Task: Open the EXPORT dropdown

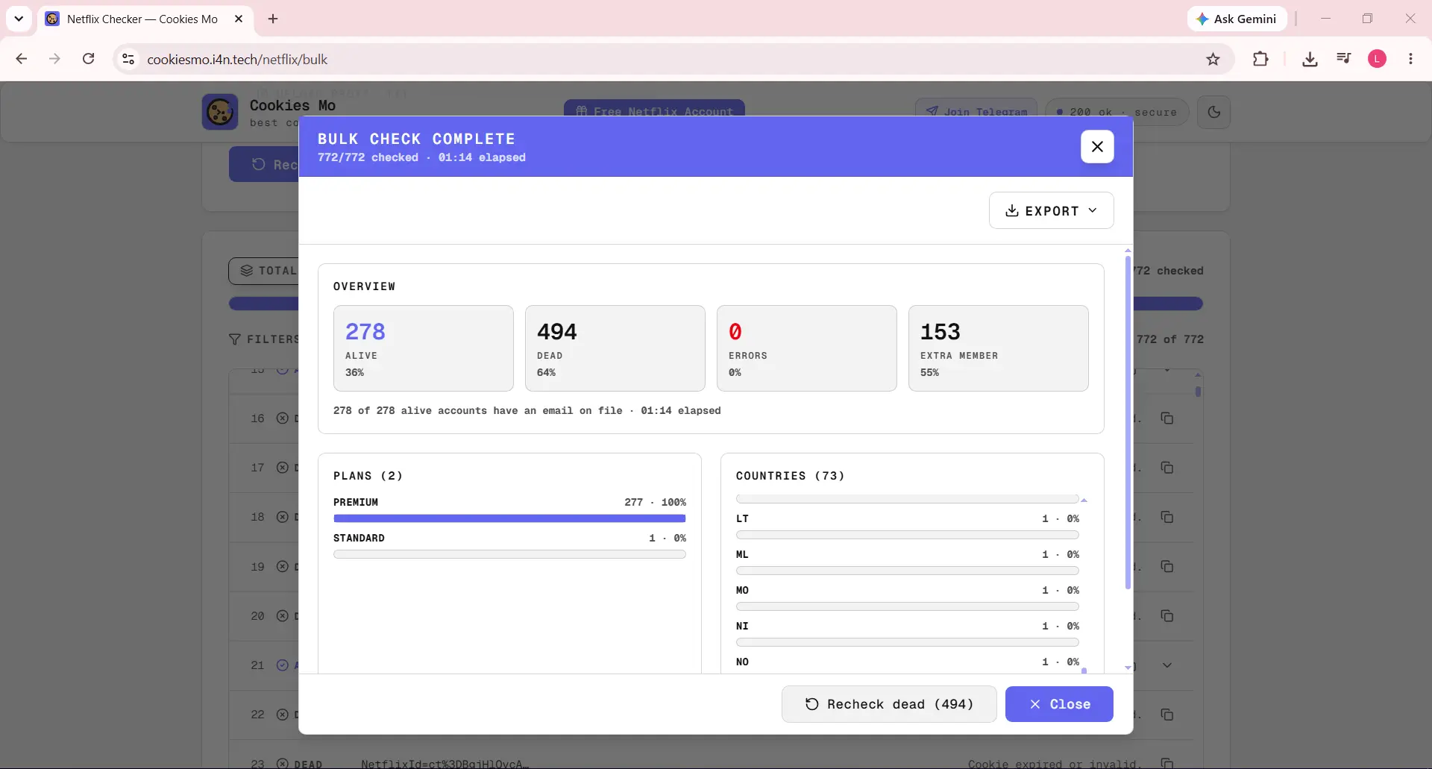Action: point(1051,210)
